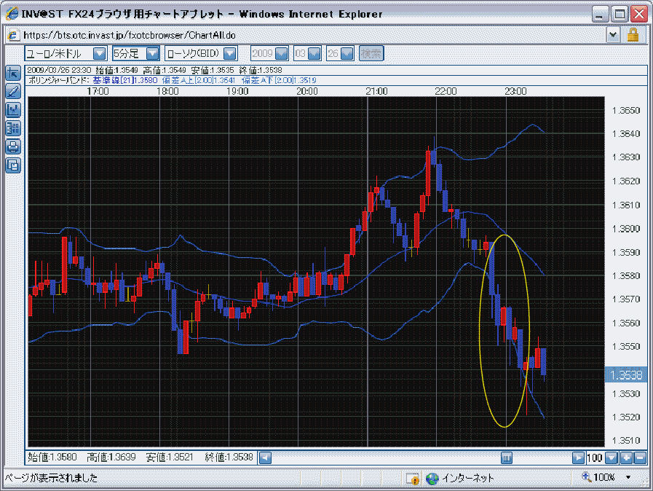Click the 検索 search button
This screenshot has height=491, width=653.
pos(371,53)
